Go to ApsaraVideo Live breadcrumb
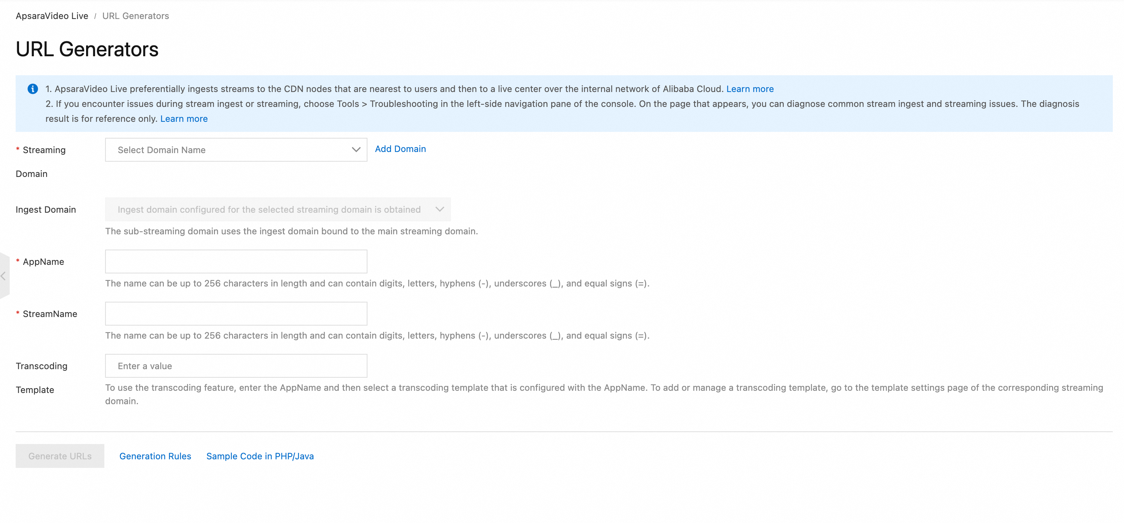Screen dimensions: 1124x523 click(x=52, y=16)
